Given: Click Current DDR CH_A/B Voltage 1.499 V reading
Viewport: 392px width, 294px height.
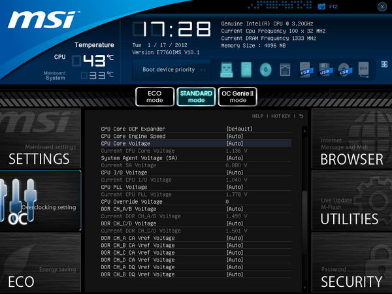Looking at the screenshot, I should tap(237, 216).
